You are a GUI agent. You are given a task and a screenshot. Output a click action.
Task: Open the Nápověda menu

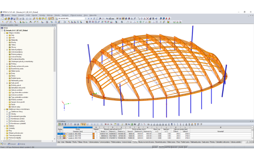(x=93, y=15)
